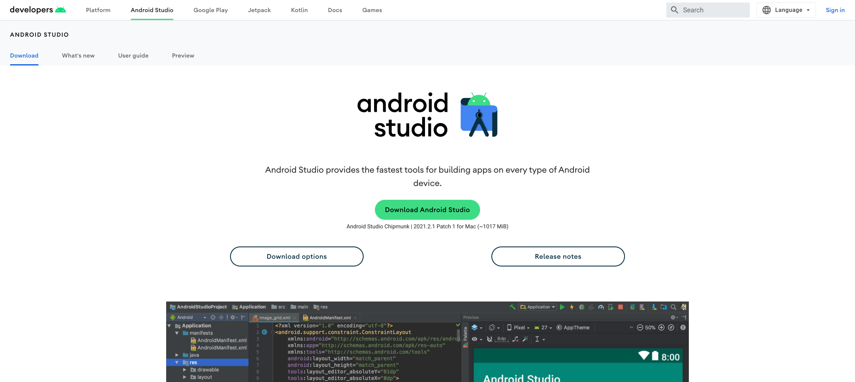Viewport: 855px width, 382px height.
Task: Click the Clear Constraints icon with red x
Action: pyautogui.click(x=515, y=339)
